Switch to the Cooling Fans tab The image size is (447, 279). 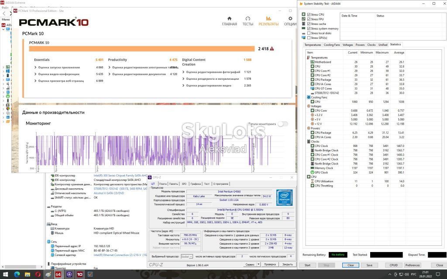[x=332, y=45]
